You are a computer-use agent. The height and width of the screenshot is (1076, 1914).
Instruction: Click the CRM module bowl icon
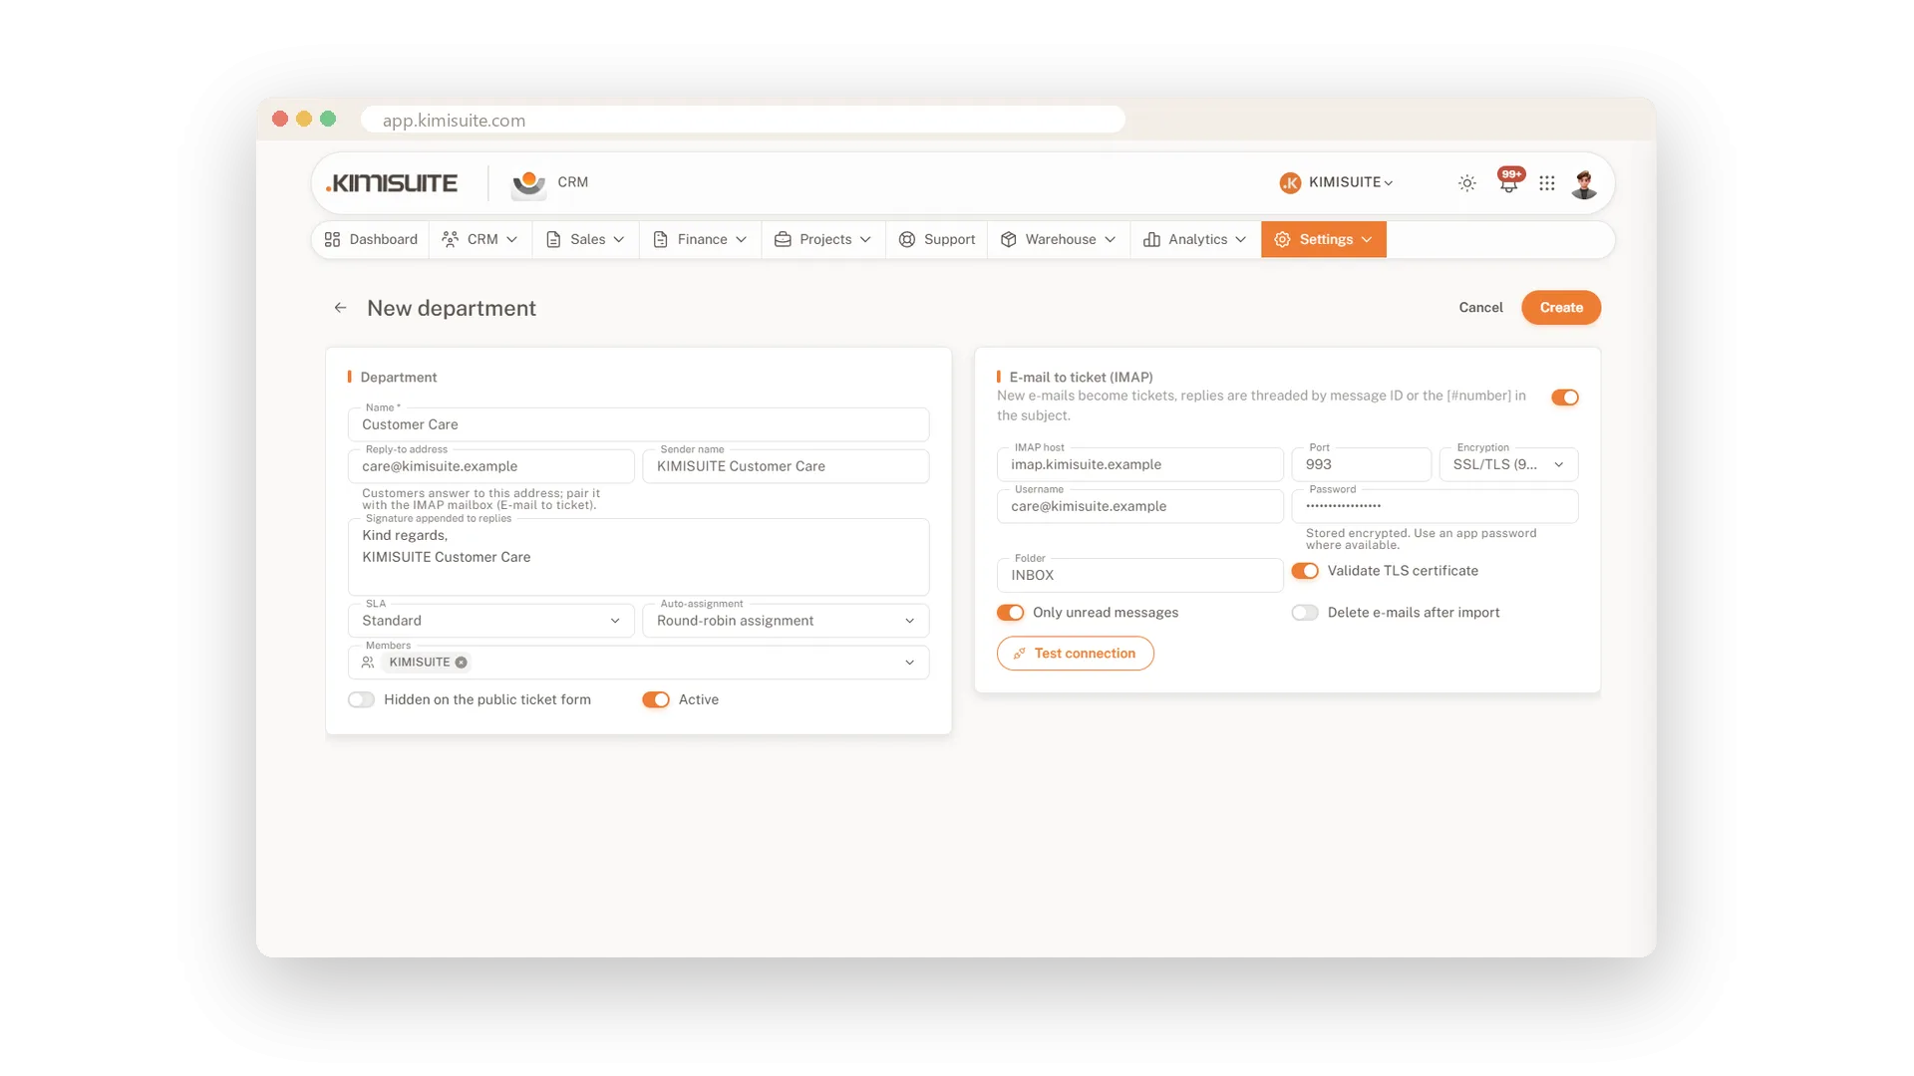tap(528, 183)
